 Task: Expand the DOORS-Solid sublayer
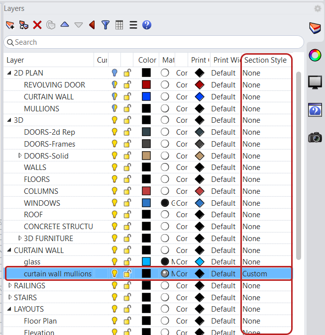pyautogui.click(x=20, y=156)
